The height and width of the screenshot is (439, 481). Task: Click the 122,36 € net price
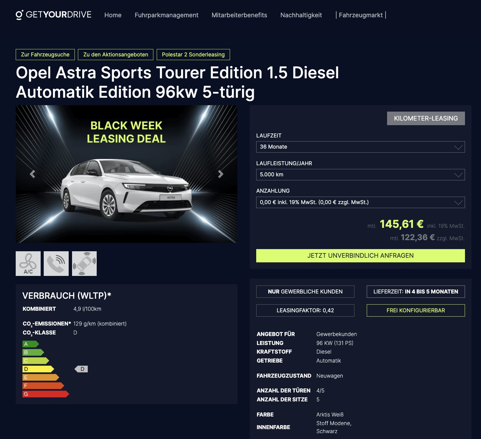click(x=418, y=237)
